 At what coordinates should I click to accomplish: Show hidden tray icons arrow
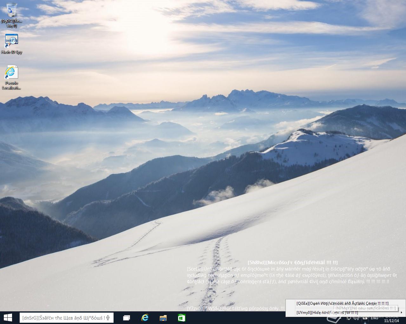click(340, 318)
